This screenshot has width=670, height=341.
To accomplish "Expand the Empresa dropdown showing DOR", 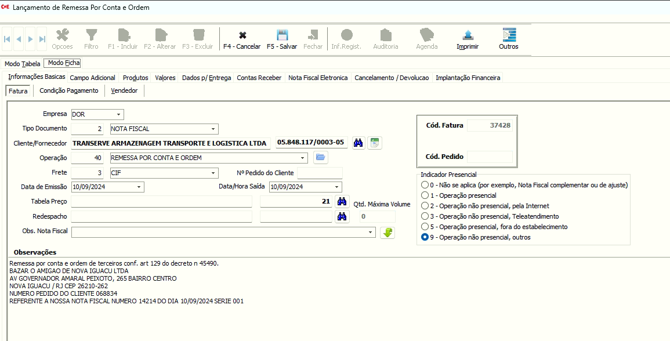I will tap(118, 114).
